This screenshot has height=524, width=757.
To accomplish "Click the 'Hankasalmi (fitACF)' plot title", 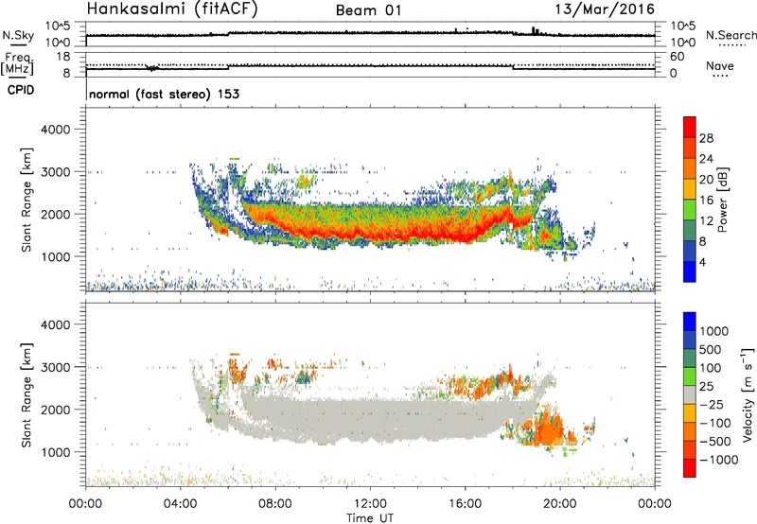I will tap(172, 9).
